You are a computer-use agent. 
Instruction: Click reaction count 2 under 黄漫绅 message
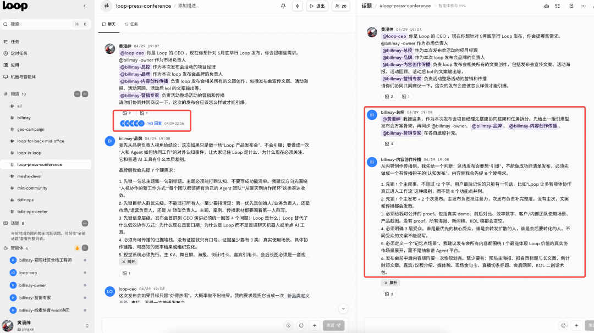pyautogui.click(x=127, y=113)
